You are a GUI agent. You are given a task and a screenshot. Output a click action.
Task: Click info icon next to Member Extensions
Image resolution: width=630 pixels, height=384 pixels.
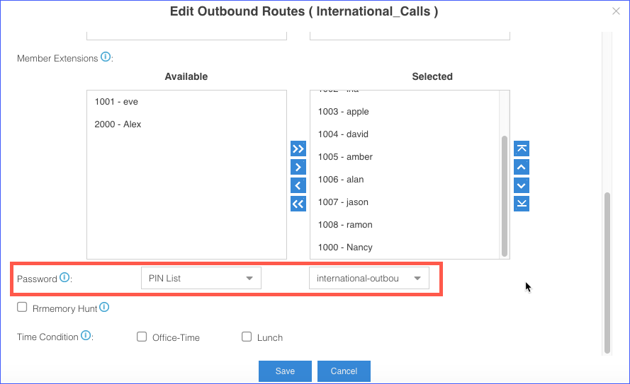pyautogui.click(x=106, y=57)
